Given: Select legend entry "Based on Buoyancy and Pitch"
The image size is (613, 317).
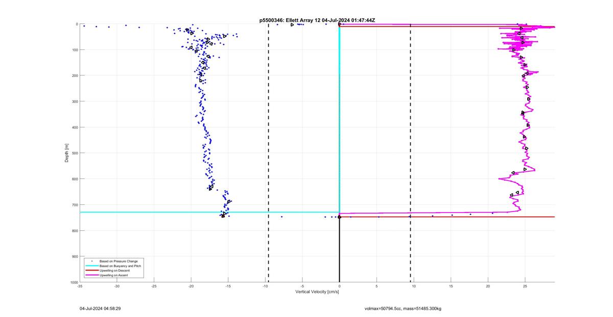Looking at the screenshot, I should click(120, 266).
